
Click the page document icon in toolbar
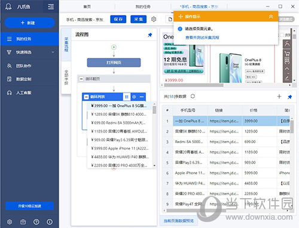(x=170, y=19)
